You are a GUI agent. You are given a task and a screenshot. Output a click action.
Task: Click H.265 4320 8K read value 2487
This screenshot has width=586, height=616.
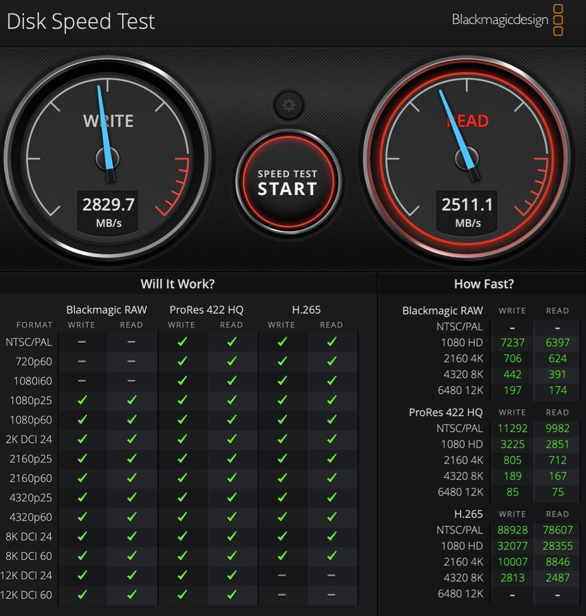(557, 577)
